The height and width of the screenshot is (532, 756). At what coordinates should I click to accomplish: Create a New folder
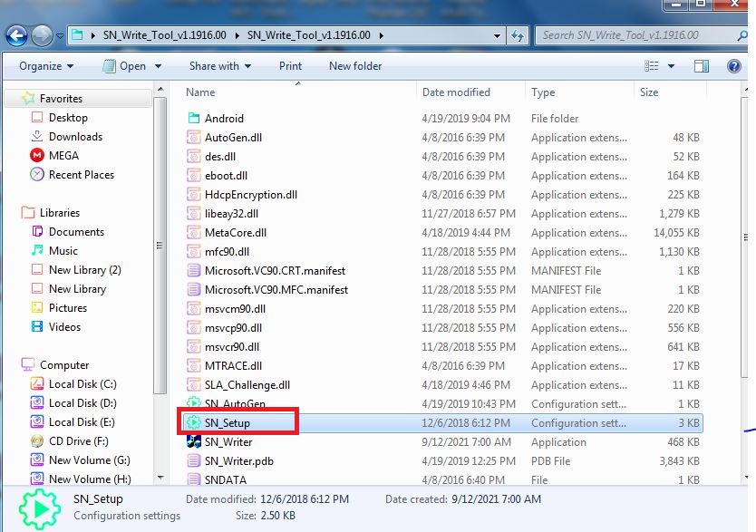355,66
